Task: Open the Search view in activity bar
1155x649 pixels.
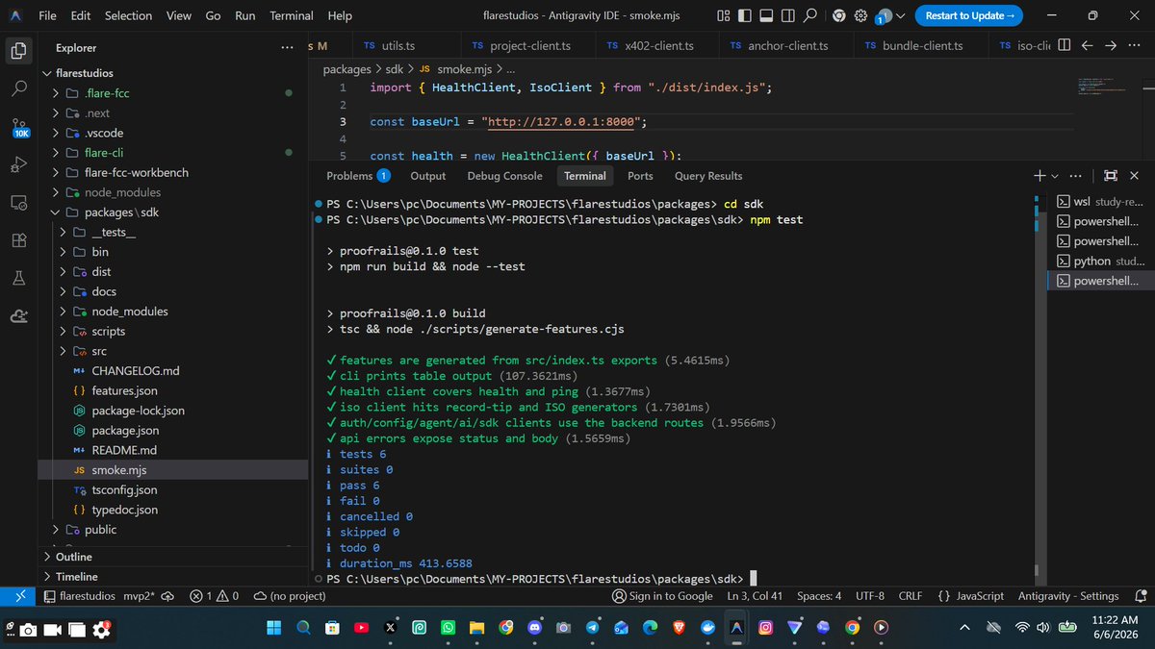Action: [18, 88]
